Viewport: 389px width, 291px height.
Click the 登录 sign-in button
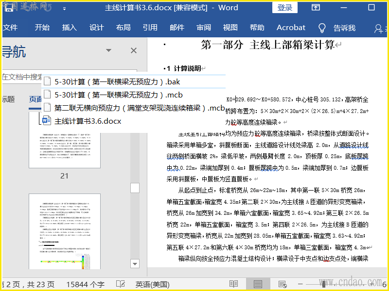click(x=285, y=8)
